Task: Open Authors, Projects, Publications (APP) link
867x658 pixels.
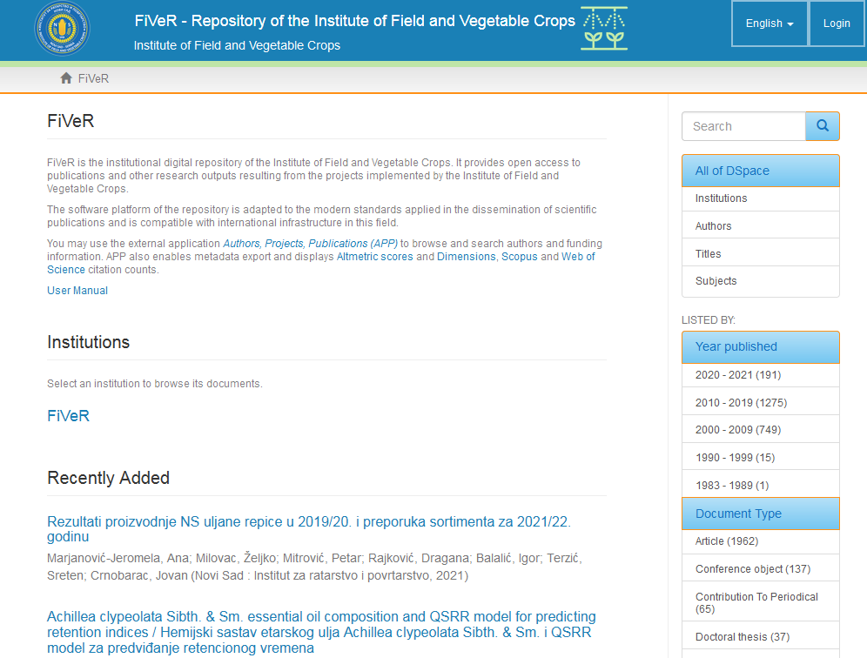Action: pyautogui.click(x=311, y=244)
